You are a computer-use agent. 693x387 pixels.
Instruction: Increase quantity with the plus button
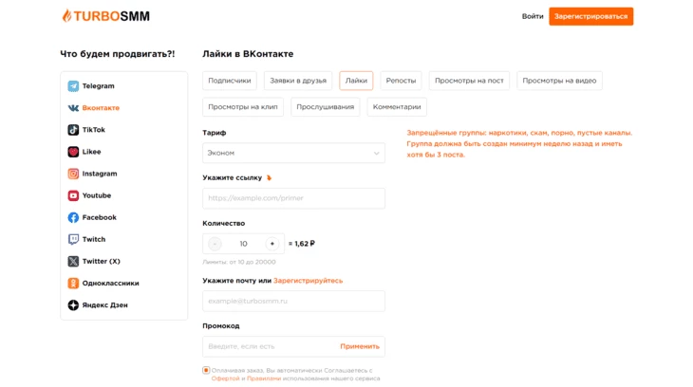(272, 244)
